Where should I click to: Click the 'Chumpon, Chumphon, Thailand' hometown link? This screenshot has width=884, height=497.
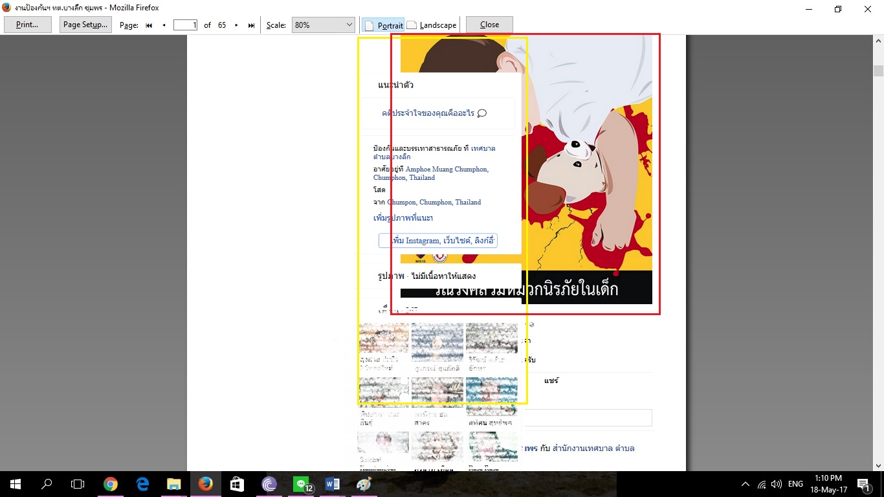click(434, 203)
